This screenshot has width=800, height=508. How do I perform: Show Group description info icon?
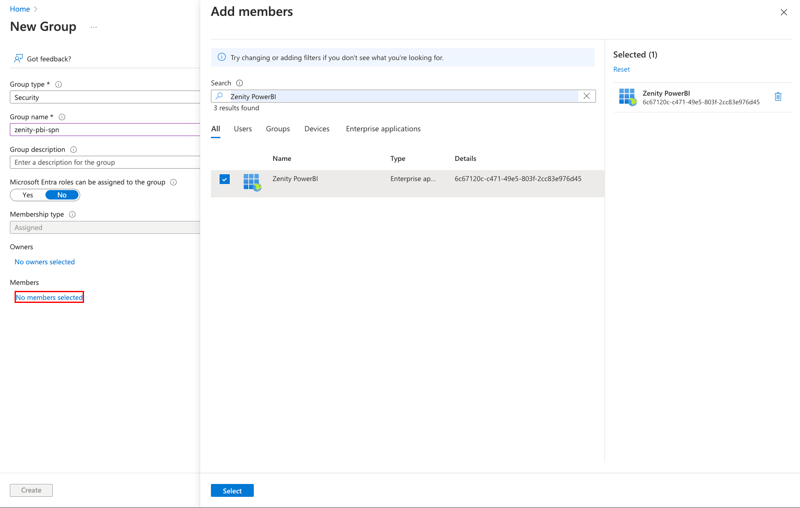coord(74,150)
